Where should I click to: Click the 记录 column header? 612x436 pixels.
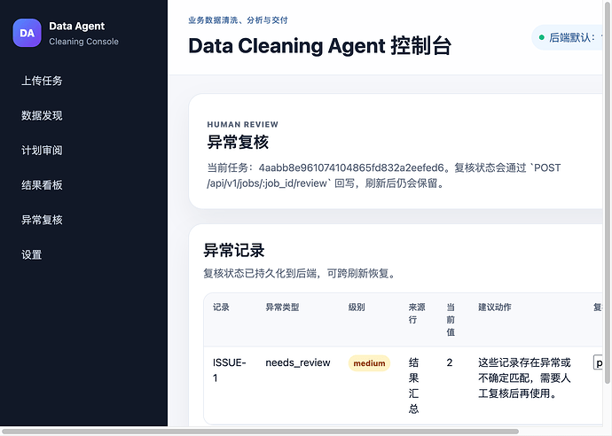pyautogui.click(x=221, y=308)
